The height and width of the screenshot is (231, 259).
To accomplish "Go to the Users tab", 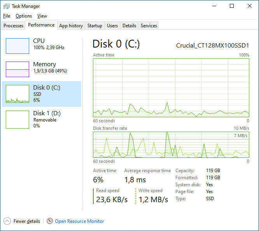I will (x=112, y=26).
